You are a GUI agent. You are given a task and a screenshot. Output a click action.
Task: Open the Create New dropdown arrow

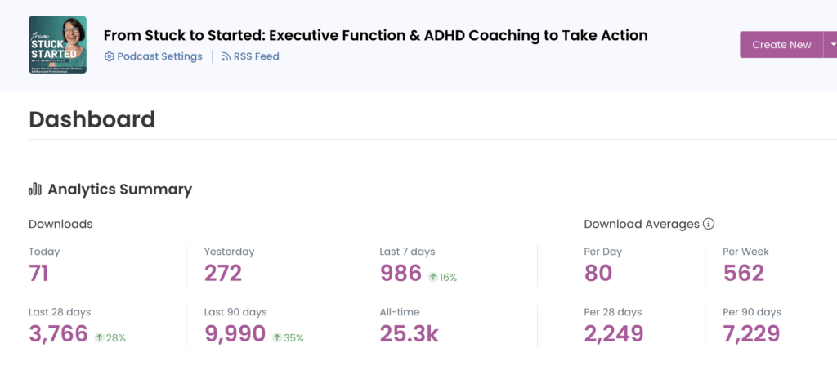831,45
